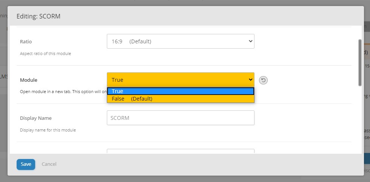Choose the False (Default) option
370x182 pixels.
180,99
